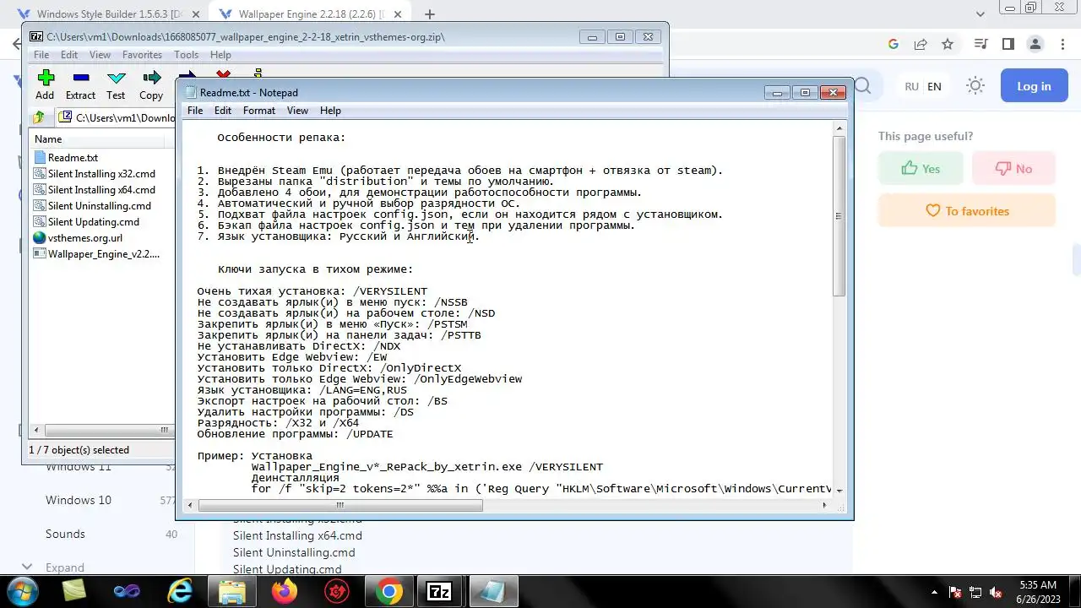This screenshot has width=1081, height=608.
Task: Open 7-Zip Tools menu
Action: tap(186, 55)
